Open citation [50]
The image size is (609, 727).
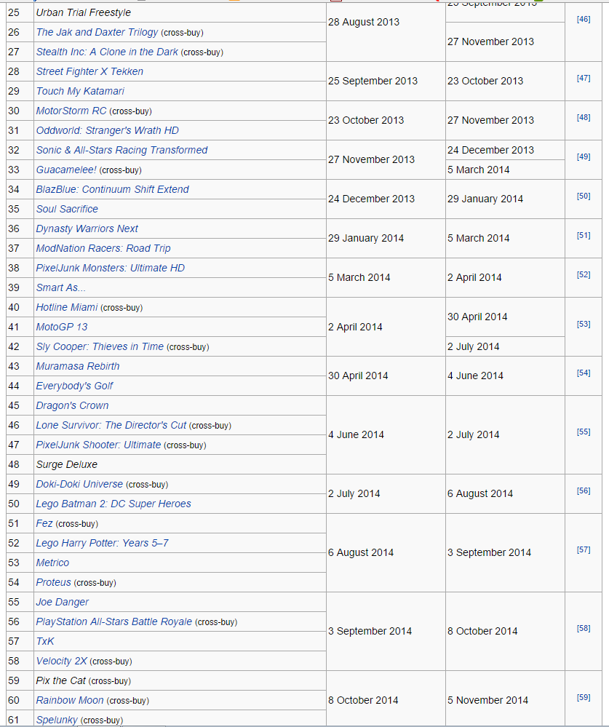[x=584, y=196]
